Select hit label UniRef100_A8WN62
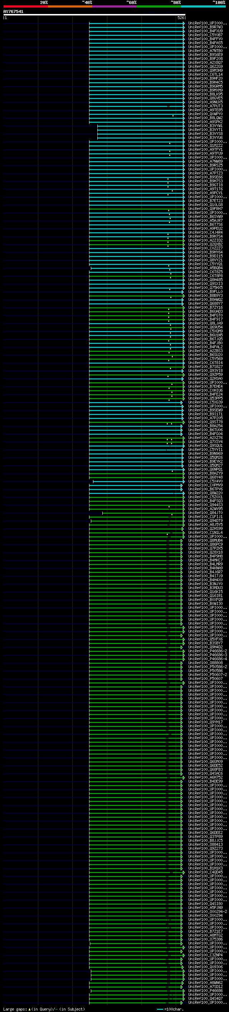The width and height of the screenshot is (229, 1012). (205, 983)
